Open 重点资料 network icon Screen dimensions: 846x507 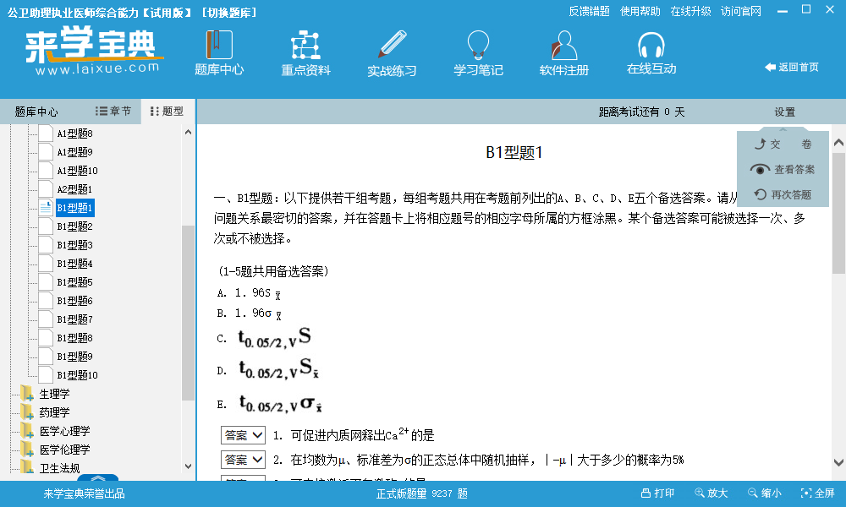click(x=305, y=45)
